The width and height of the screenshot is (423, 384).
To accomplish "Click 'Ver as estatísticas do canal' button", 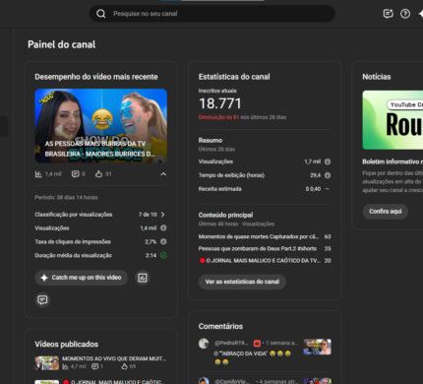I will click(242, 282).
